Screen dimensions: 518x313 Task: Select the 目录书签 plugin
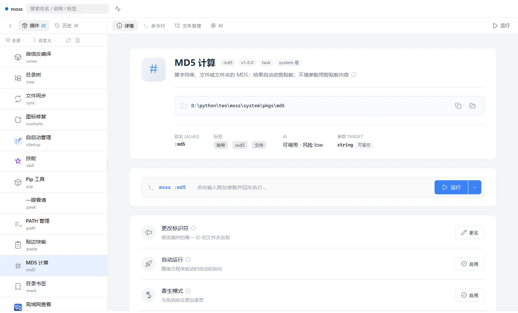pos(54,287)
